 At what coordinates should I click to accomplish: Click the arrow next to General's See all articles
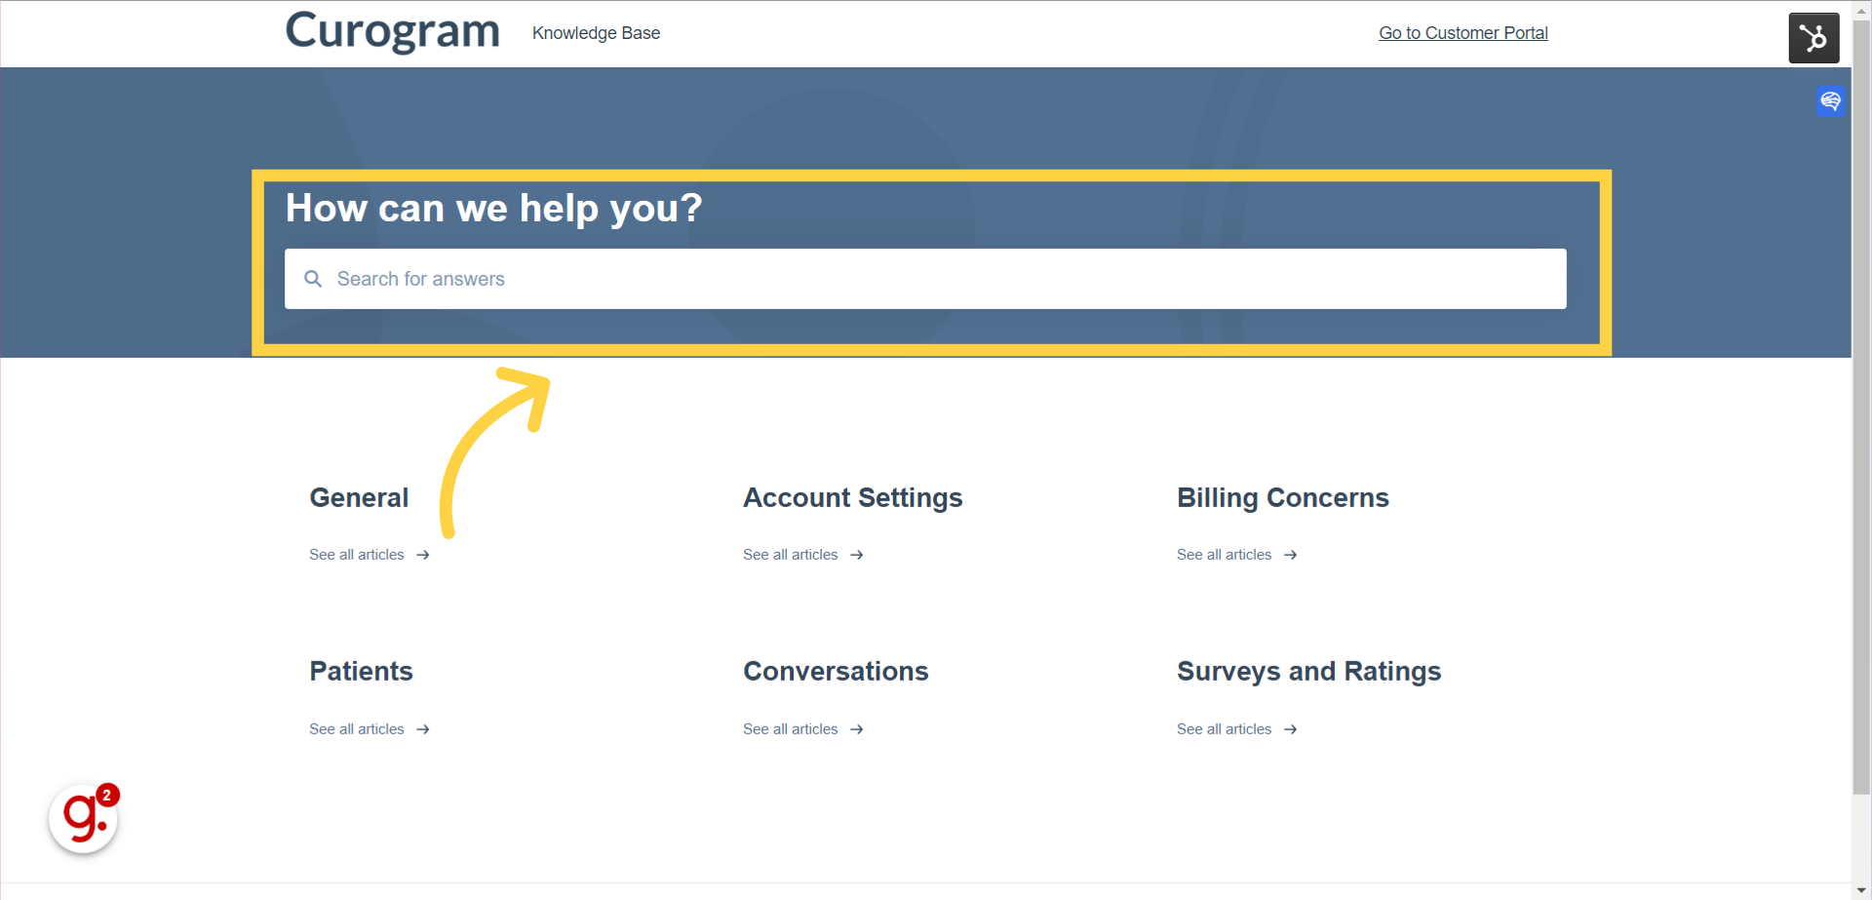423,555
